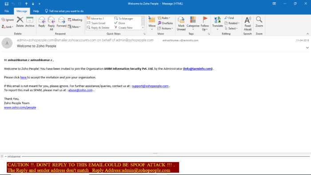This screenshot has width=311, height=175.
Task: Apply the Done quick step
Action: pyautogui.click(x=120, y=23)
